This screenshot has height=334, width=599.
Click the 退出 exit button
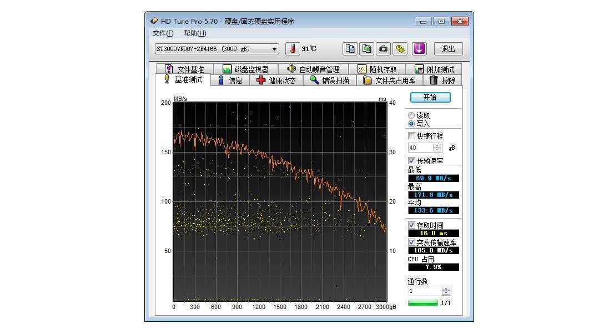coord(448,49)
